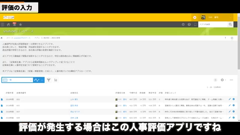Open record details icon for row 007

2,112
